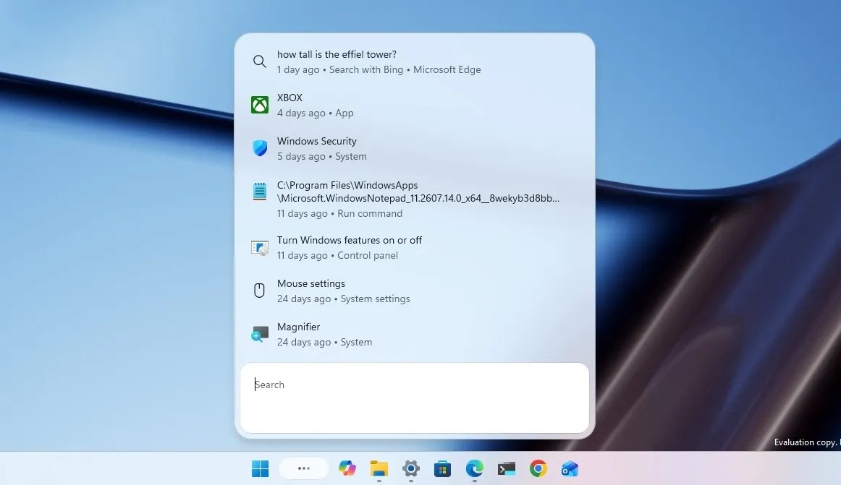This screenshot has height=485, width=841.
Task: Click '4 days ago • App' subtitle
Action: 316,113
